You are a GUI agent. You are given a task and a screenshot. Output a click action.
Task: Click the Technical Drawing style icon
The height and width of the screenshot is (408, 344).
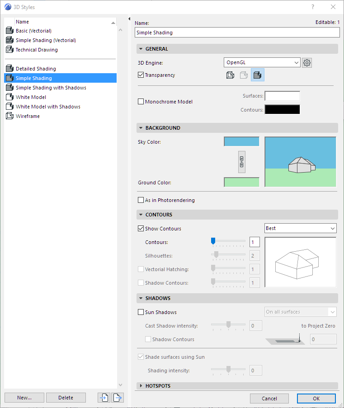pos(9,49)
